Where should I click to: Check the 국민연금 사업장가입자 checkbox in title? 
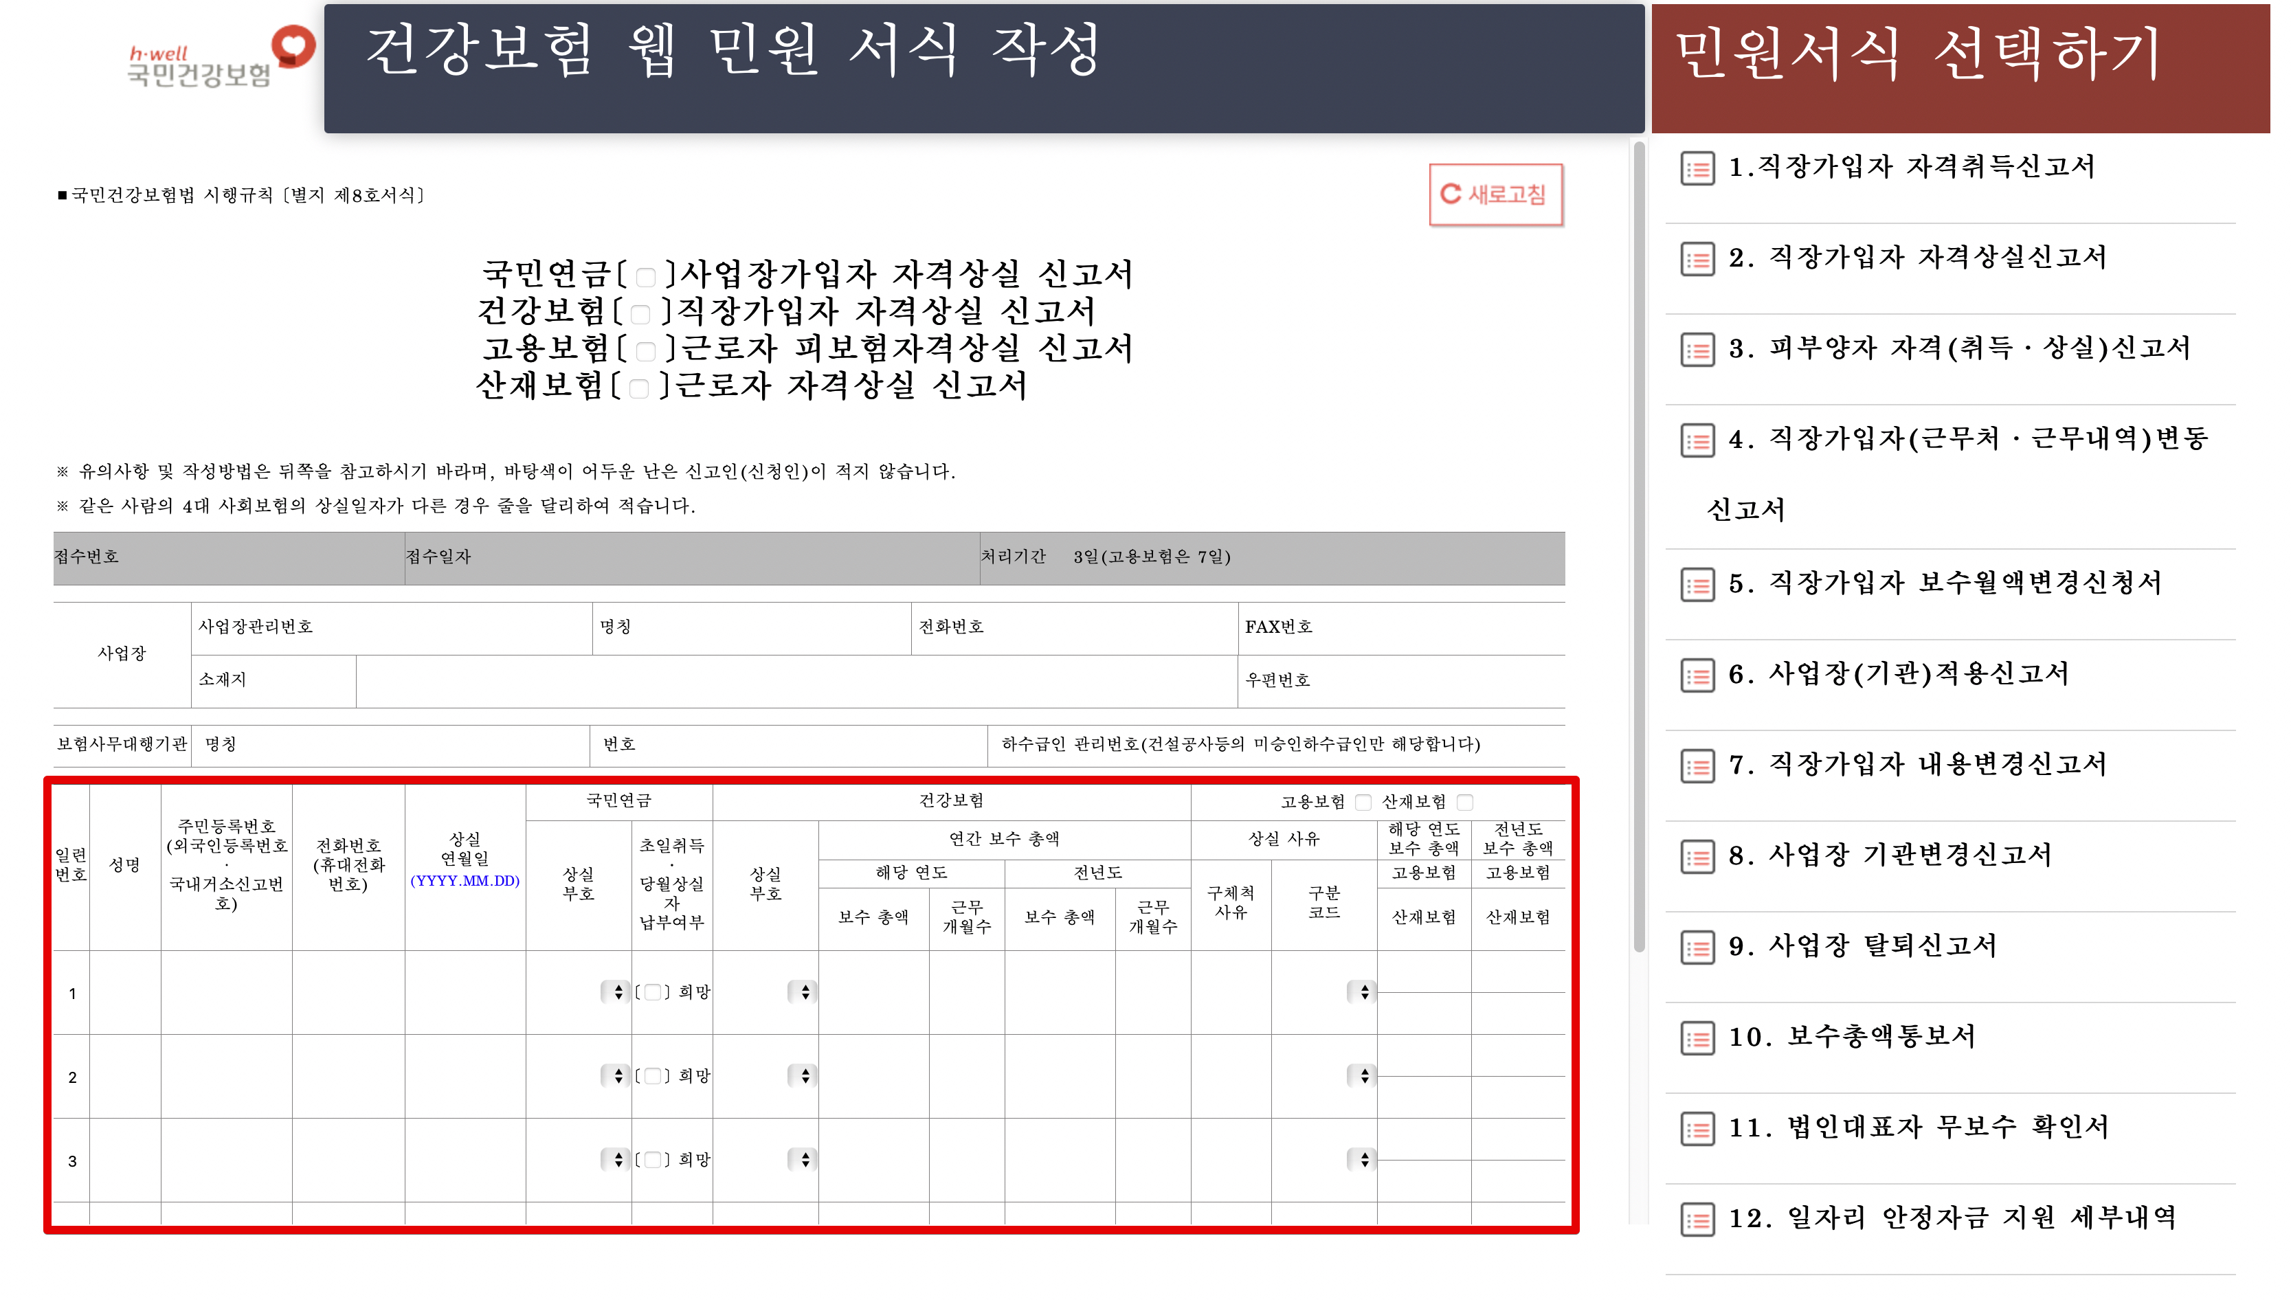pos(647,277)
